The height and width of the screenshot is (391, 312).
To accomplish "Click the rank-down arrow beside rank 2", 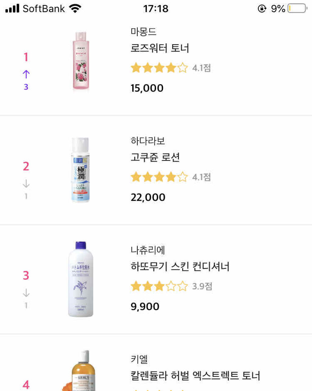I will pyautogui.click(x=26, y=184).
